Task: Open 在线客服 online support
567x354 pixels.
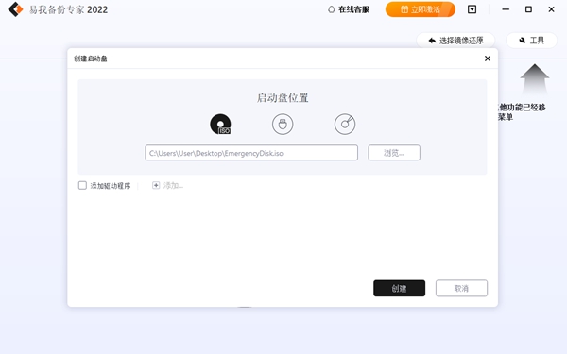Action: click(x=349, y=9)
